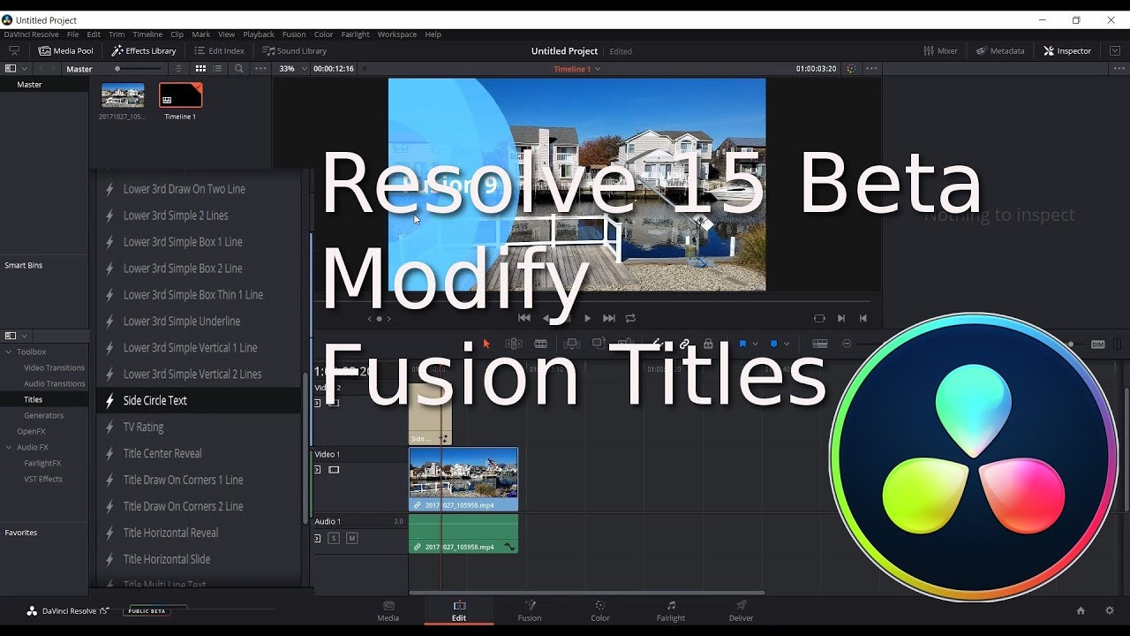Screen dimensions: 1130x636
Task: Go to previous clip viewer button
Action: coord(863,318)
